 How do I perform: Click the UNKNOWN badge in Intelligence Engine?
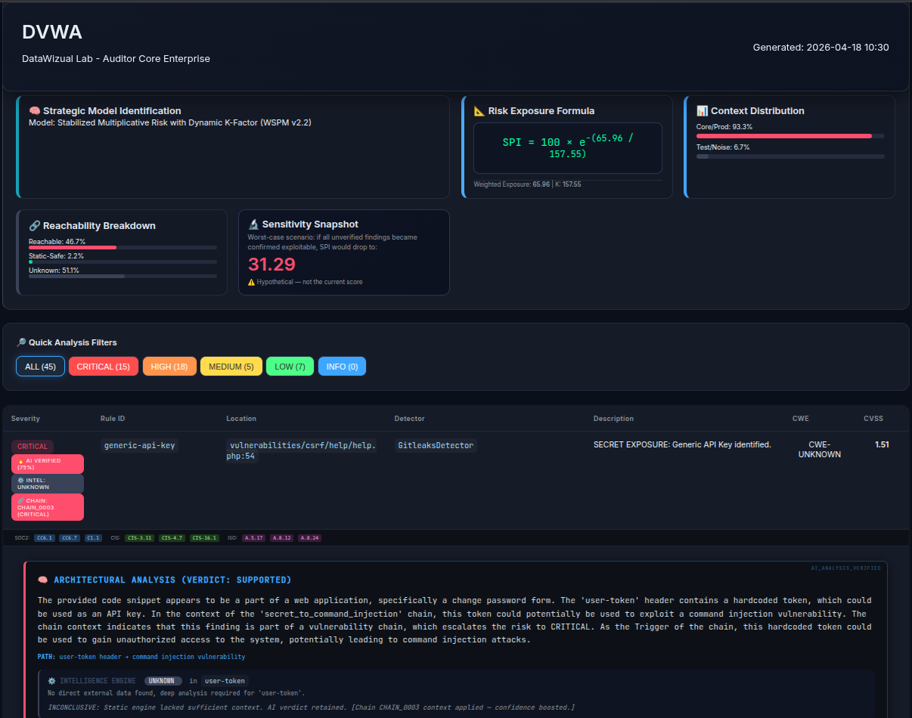point(163,681)
